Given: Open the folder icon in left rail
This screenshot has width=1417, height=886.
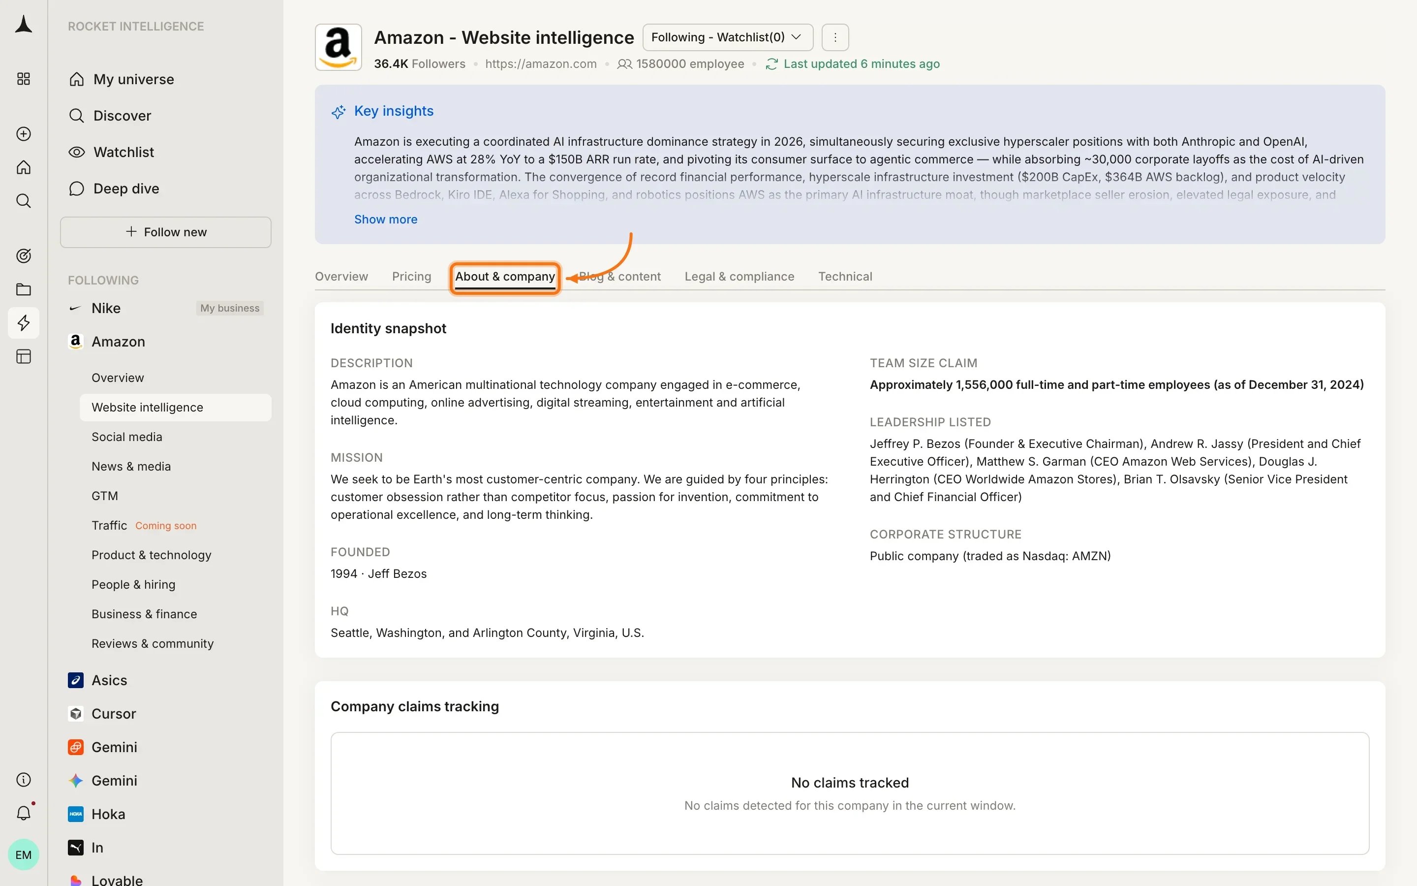Looking at the screenshot, I should click(x=24, y=289).
